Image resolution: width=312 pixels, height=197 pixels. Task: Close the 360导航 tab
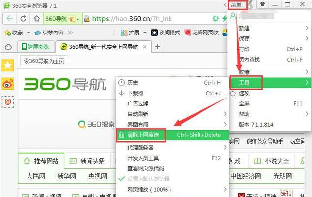pos(145,47)
